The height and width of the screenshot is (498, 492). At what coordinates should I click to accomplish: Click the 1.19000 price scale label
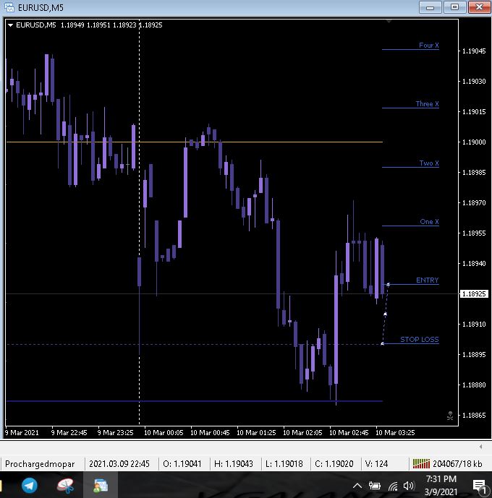tap(474, 142)
